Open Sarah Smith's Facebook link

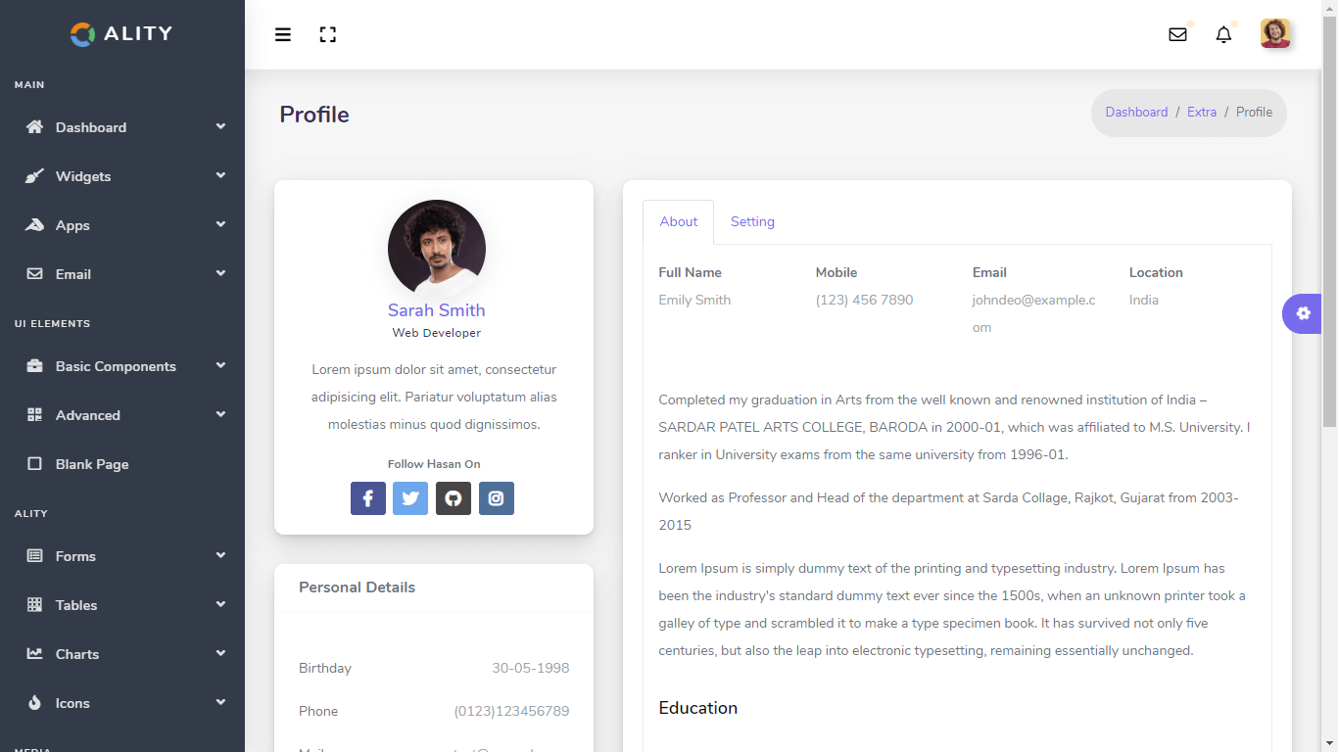click(368, 498)
